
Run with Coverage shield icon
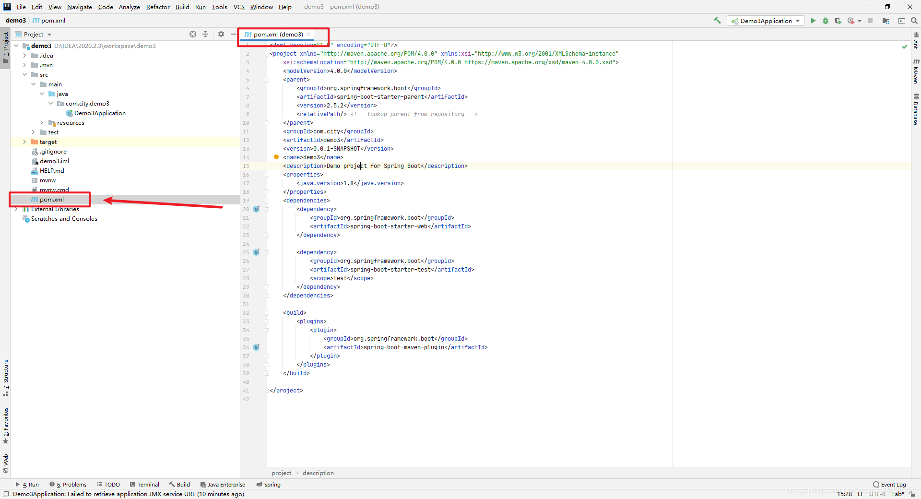click(838, 21)
